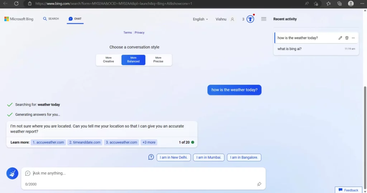Rename chat with pencil edit icon
The image size is (367, 193).
340,38
